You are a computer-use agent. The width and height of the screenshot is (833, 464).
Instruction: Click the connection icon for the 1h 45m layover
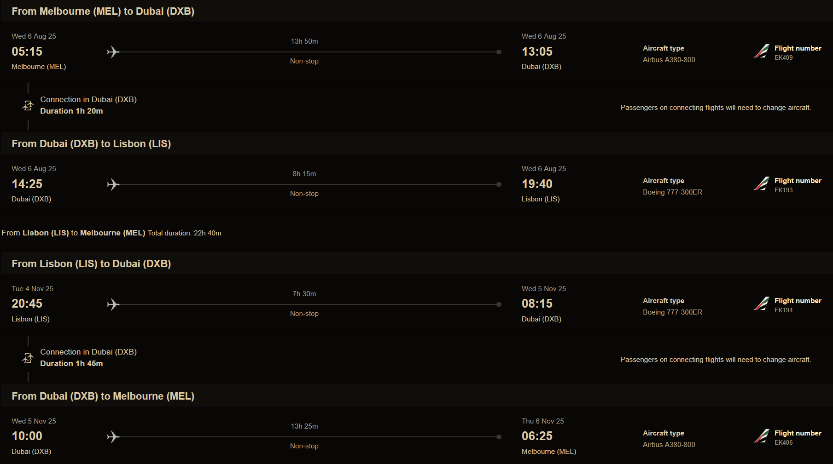click(x=28, y=358)
